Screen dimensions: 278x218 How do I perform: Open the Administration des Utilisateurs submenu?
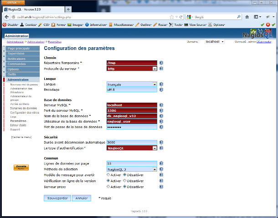21,90
